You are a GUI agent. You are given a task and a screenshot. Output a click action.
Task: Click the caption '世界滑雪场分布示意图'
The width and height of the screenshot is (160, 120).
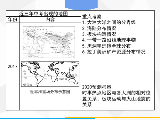[50, 92]
